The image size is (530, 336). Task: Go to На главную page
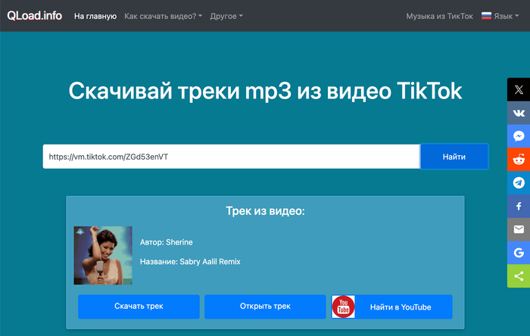pyautogui.click(x=95, y=16)
